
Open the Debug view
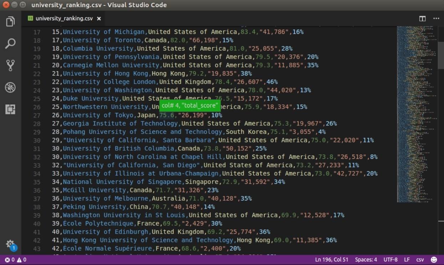coord(10,87)
